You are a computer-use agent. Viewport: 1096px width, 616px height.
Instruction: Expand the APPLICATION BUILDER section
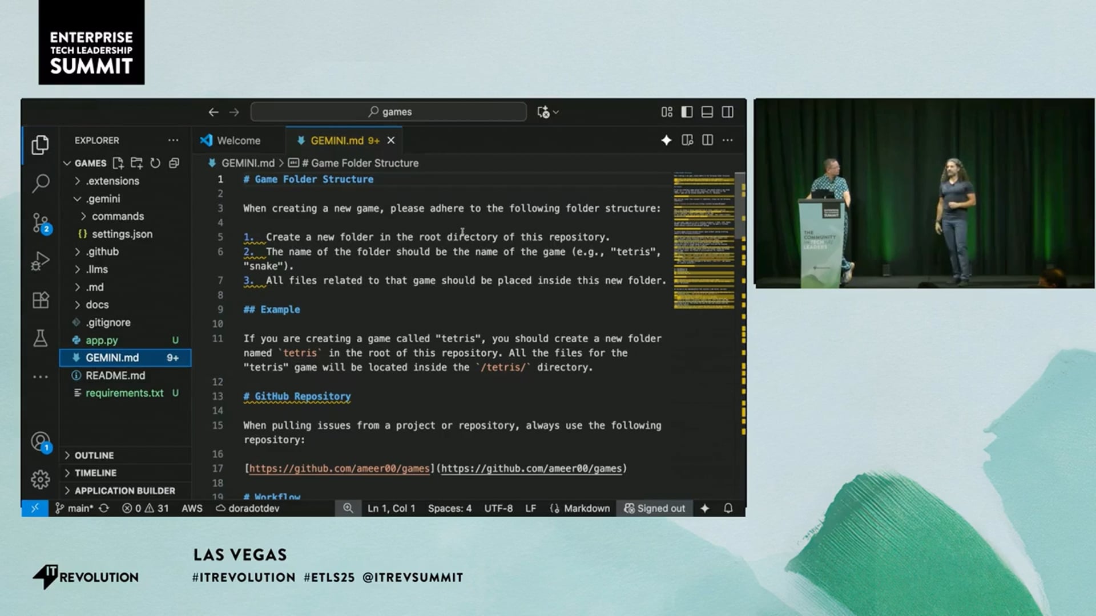point(126,491)
